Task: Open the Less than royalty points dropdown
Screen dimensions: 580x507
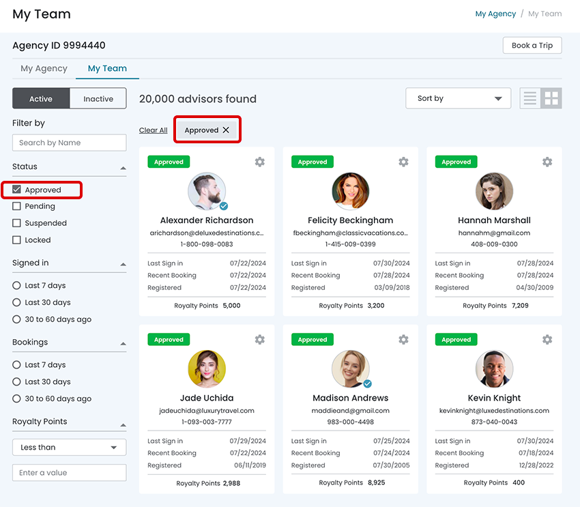Action: coord(69,447)
